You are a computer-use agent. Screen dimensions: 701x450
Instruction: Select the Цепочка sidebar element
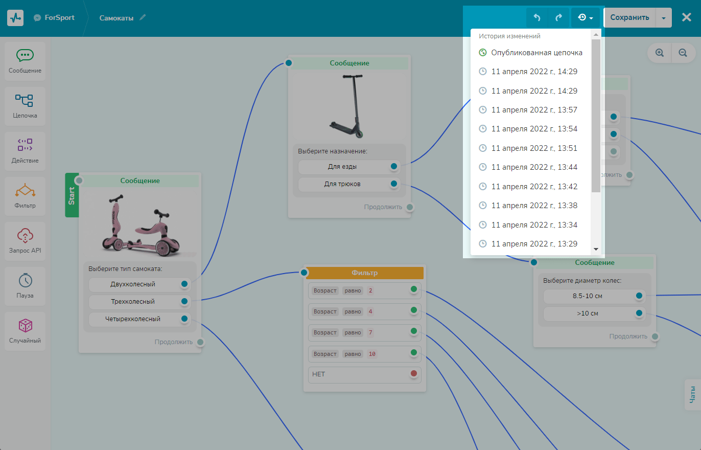25,106
